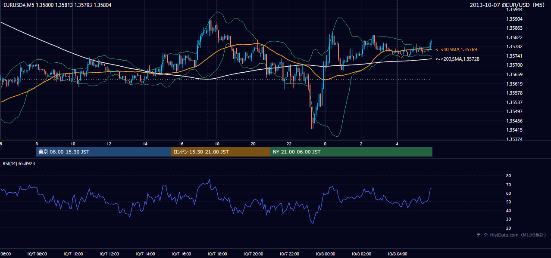This screenshot has width=551, height=258.
Task: Click the RSI 20 level label
Action: tap(508, 228)
